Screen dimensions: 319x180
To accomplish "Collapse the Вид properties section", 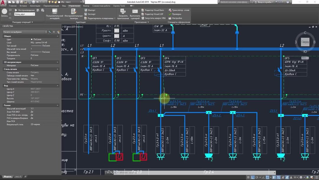I will pos(58,86).
